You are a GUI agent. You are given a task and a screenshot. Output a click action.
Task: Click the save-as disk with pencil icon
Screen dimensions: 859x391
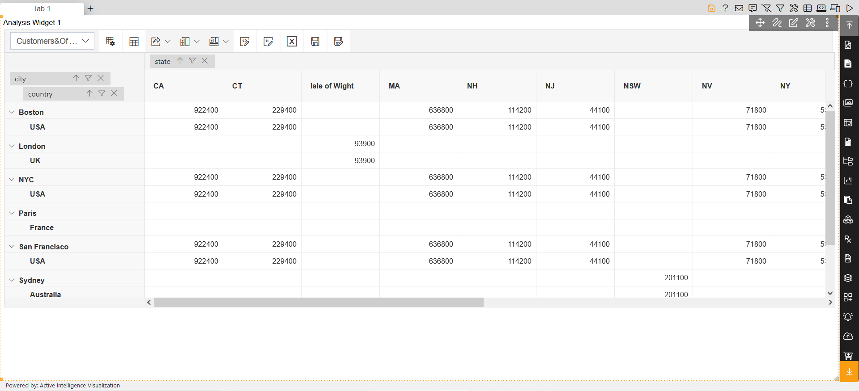(x=339, y=42)
